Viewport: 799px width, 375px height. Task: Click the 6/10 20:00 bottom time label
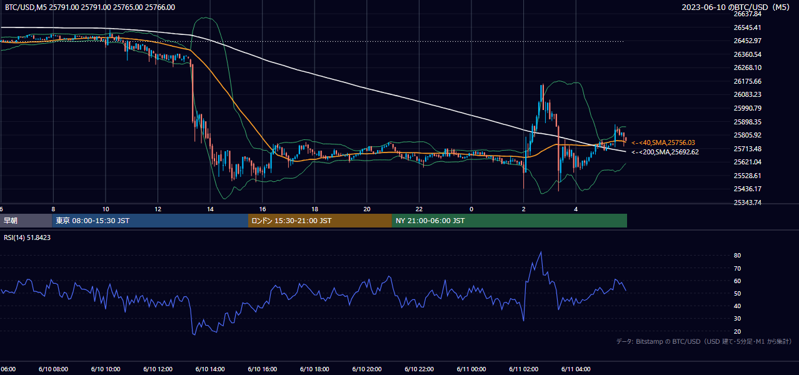click(367, 369)
